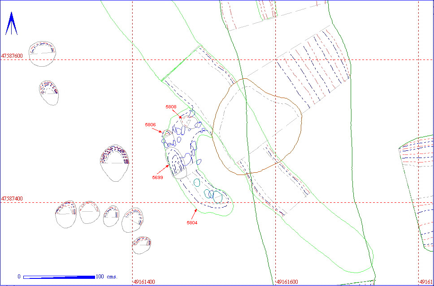
Task: Click the context label 5806
Action: [x=151, y=124]
